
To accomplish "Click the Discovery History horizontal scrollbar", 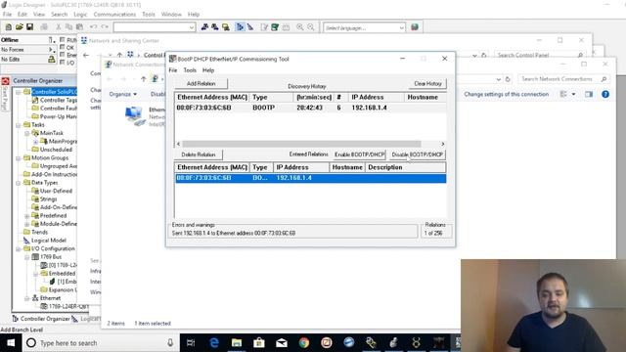I will (x=301, y=144).
